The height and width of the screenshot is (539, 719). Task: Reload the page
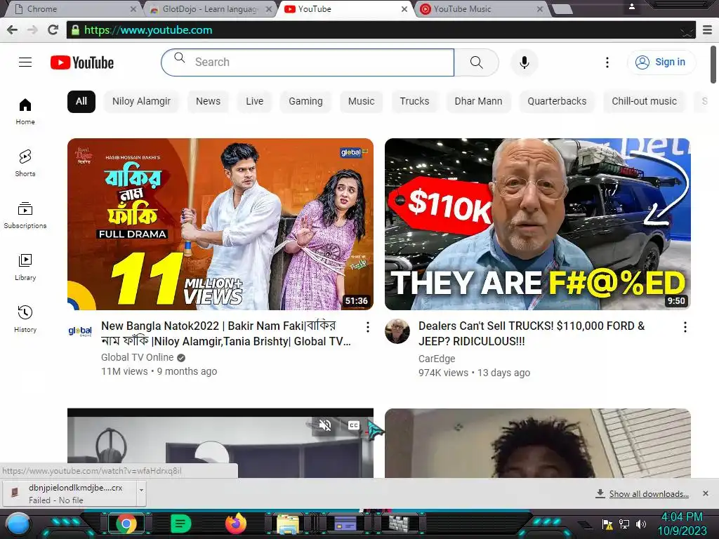53,30
